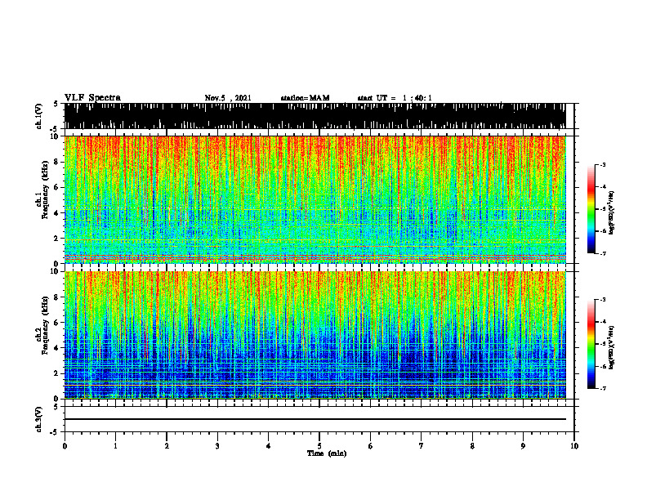The height and width of the screenshot is (500, 647).
Task: Click the '3' tick on time axis
Action: (x=217, y=446)
